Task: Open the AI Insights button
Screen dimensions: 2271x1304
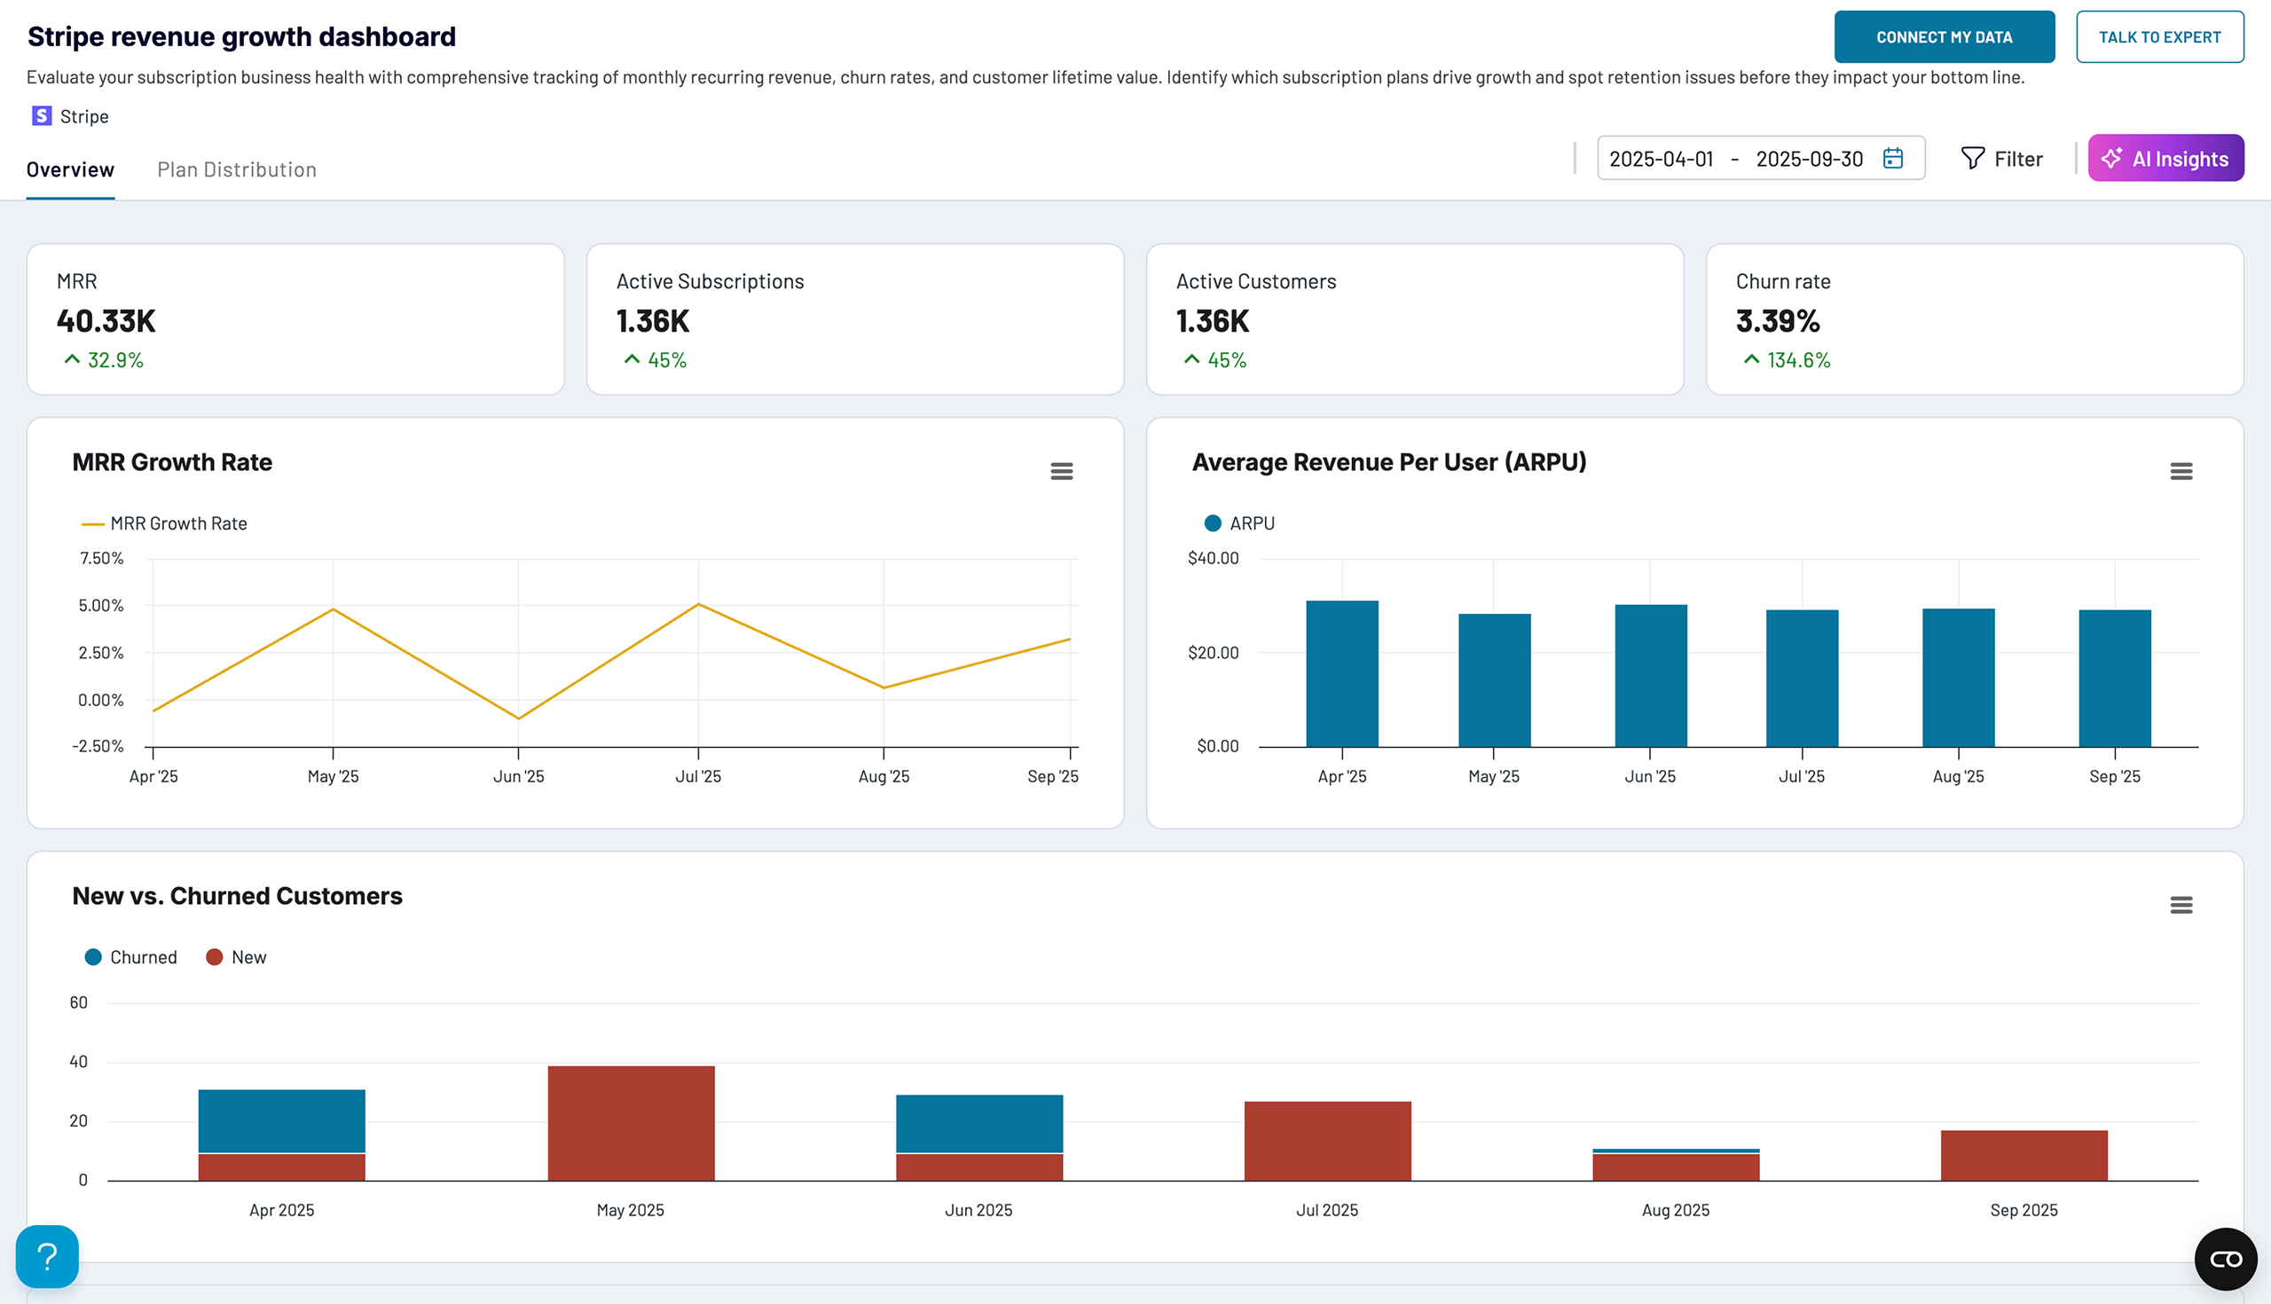Action: (2165, 159)
